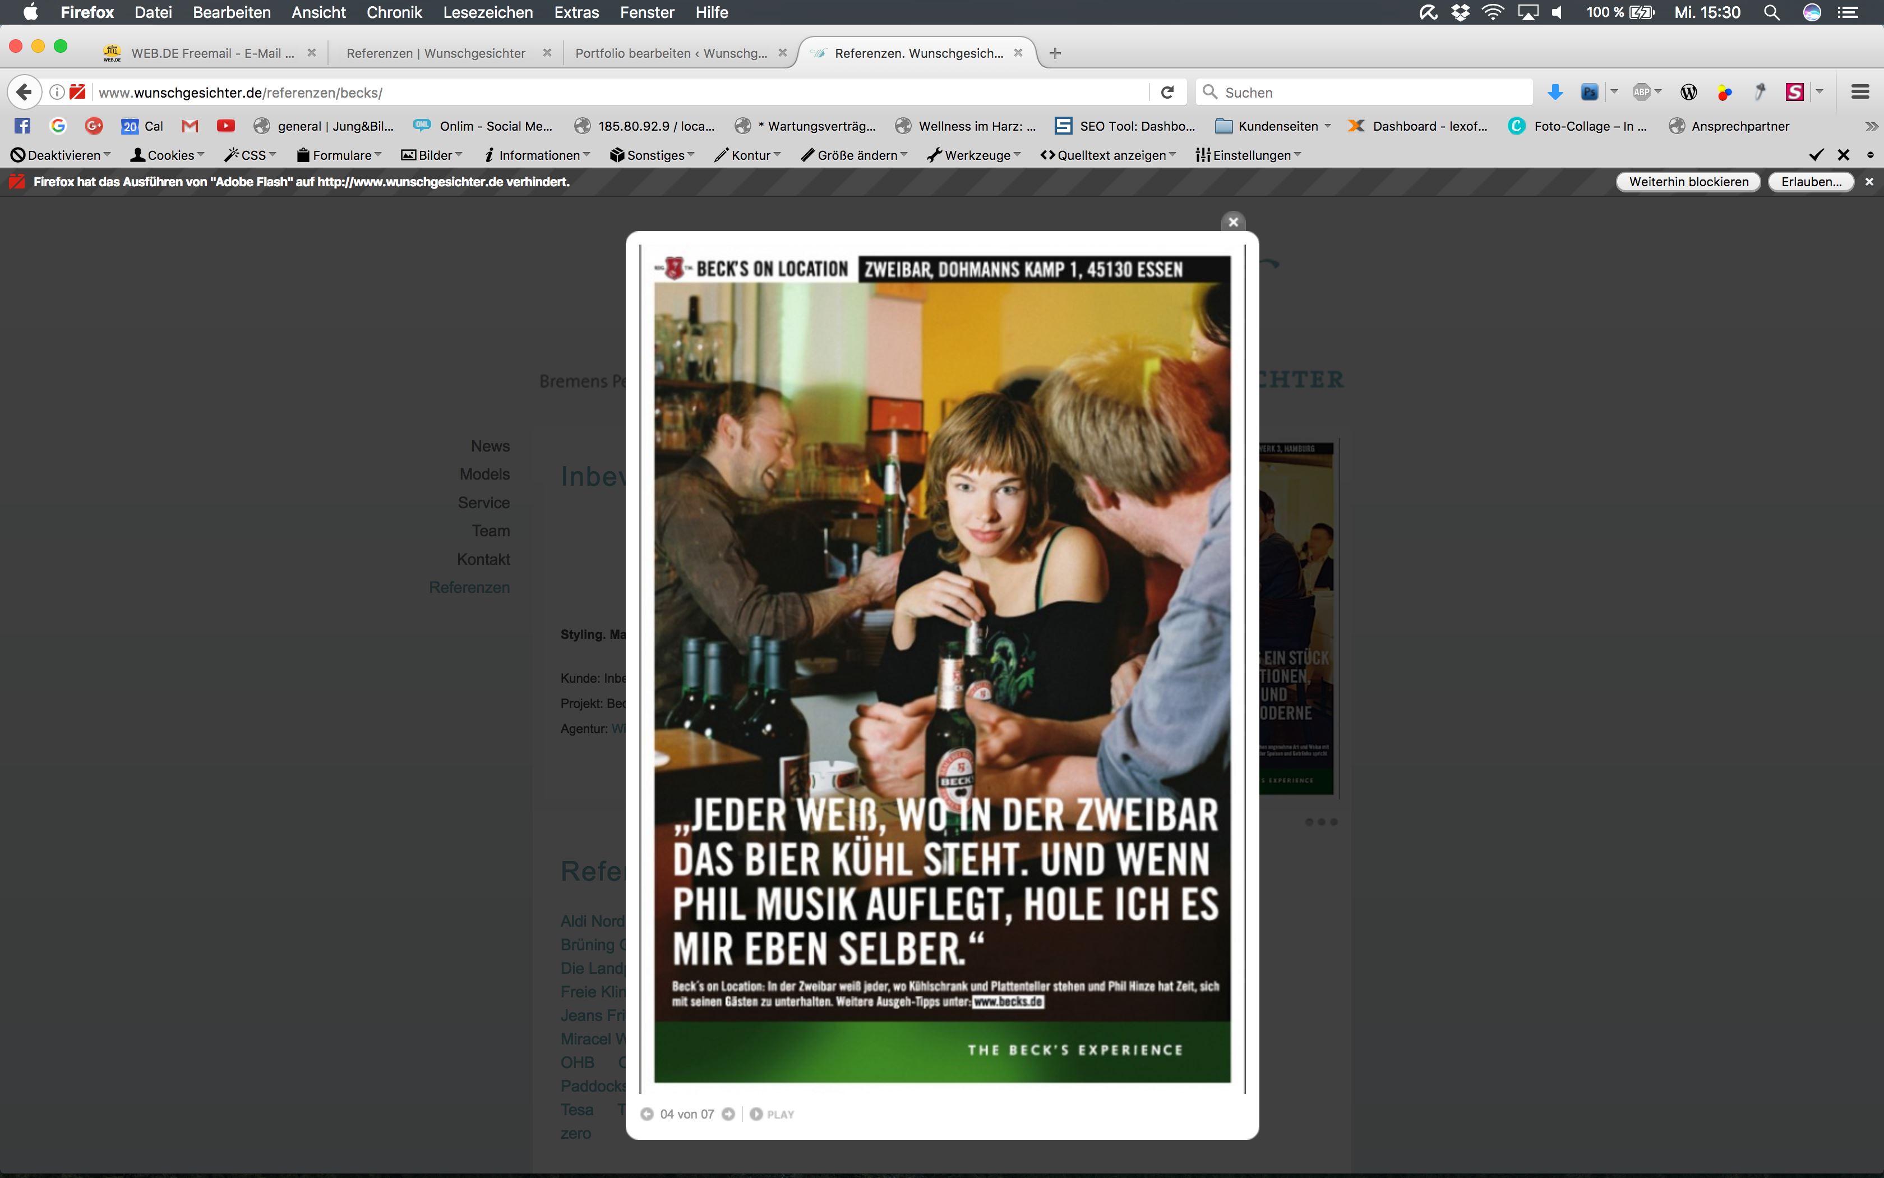Close the lightbox with the X button

coord(1233,222)
